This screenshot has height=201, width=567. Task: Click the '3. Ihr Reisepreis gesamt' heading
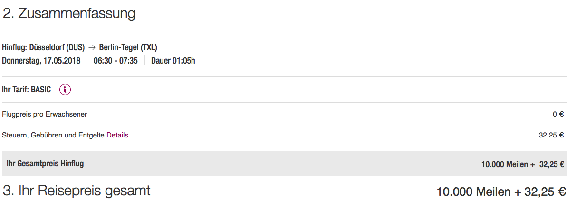(x=77, y=191)
